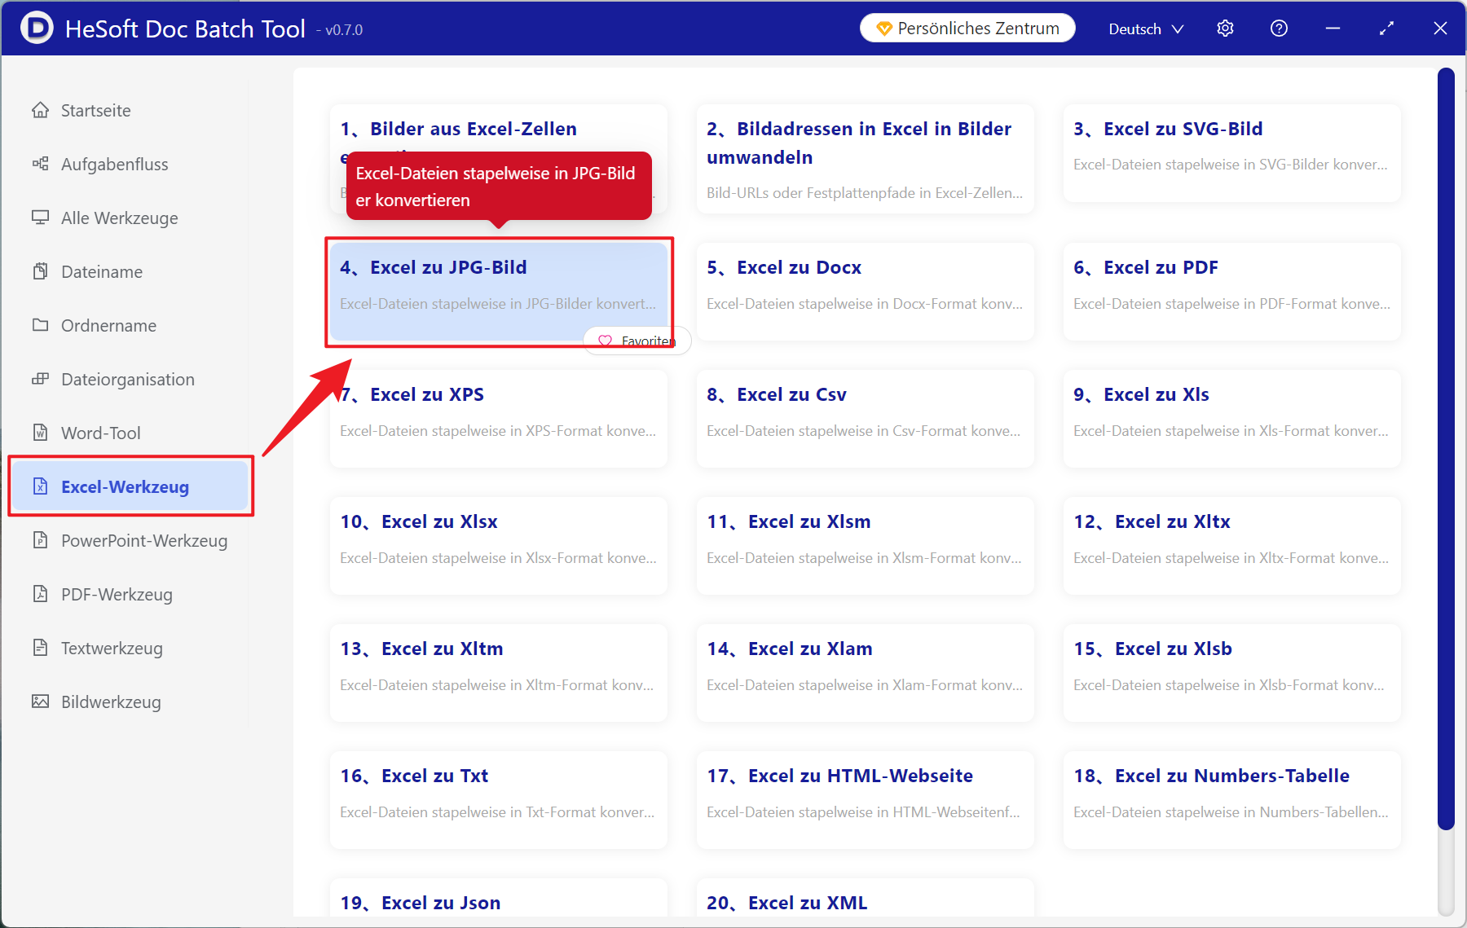Image resolution: width=1467 pixels, height=928 pixels.
Task: Click the Excel-Werkzeug file icon
Action: coord(40,486)
